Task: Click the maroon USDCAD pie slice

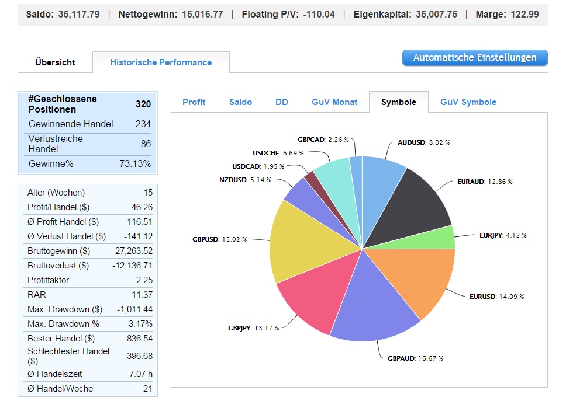Action: (312, 180)
